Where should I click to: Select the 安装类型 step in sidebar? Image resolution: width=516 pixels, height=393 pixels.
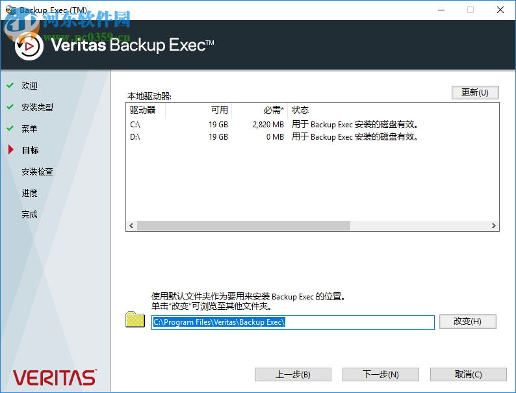click(x=37, y=107)
